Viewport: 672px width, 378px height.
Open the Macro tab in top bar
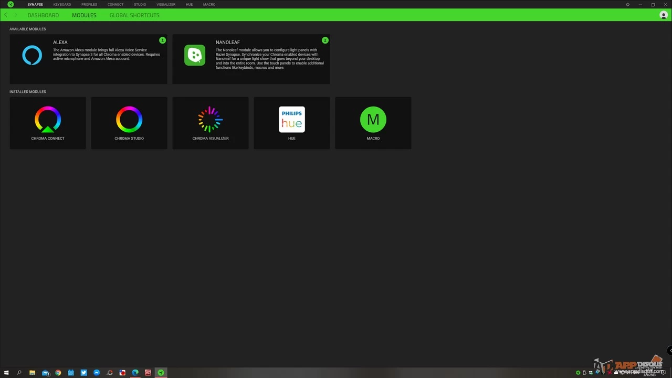[x=209, y=4]
